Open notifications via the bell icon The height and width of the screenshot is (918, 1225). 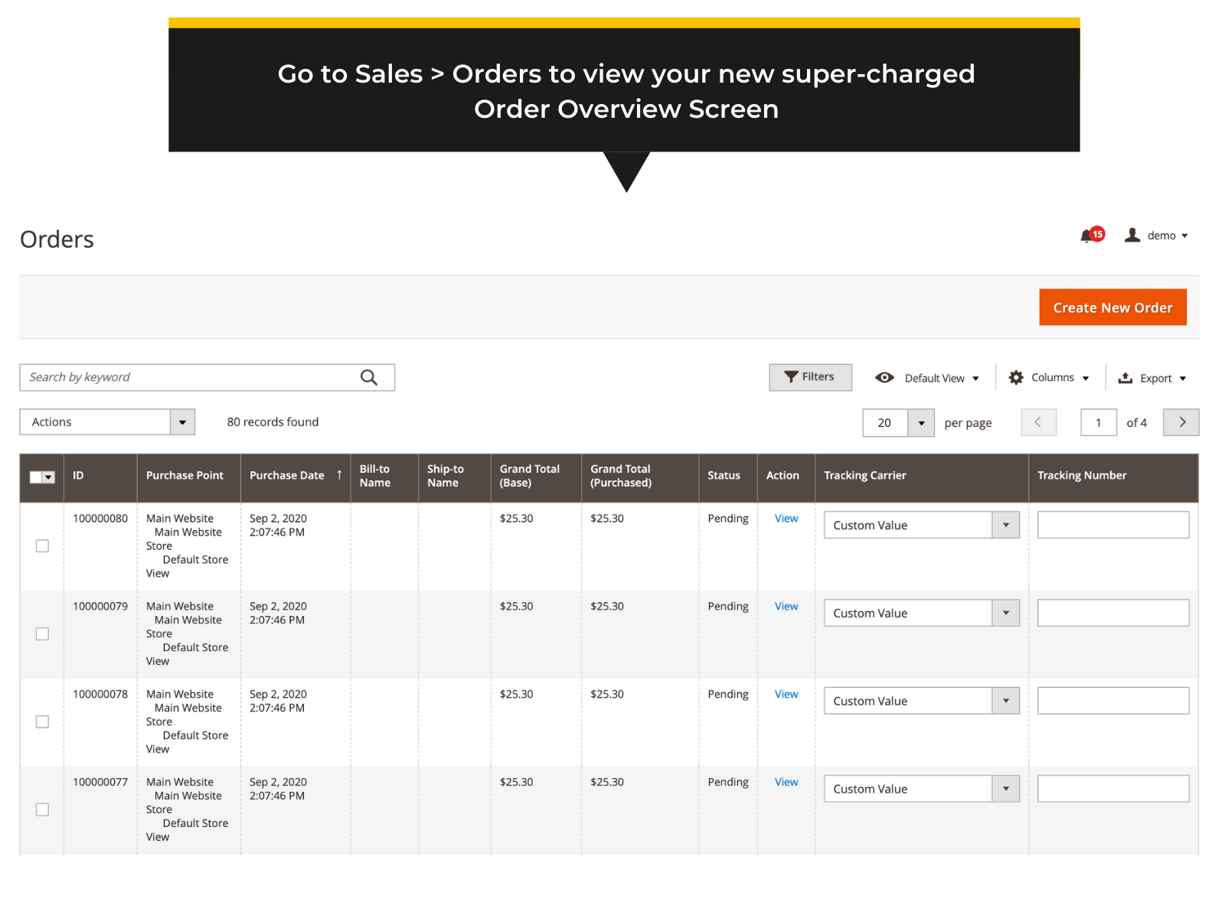click(x=1086, y=236)
